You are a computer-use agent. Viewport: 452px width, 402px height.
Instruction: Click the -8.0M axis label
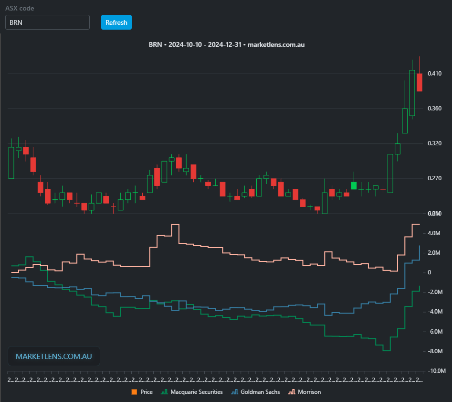[x=436, y=351]
